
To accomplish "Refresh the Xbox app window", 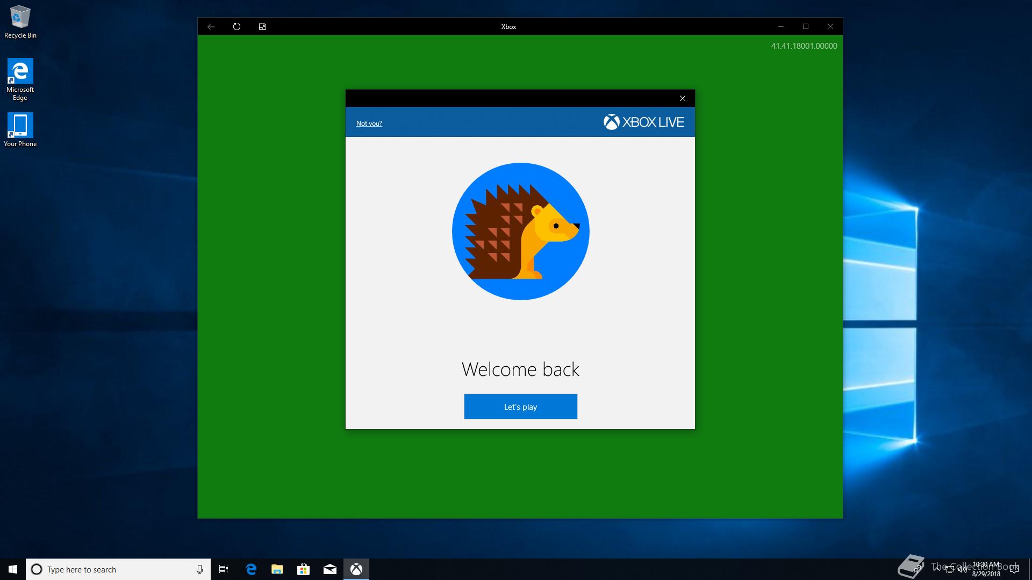I will point(236,26).
